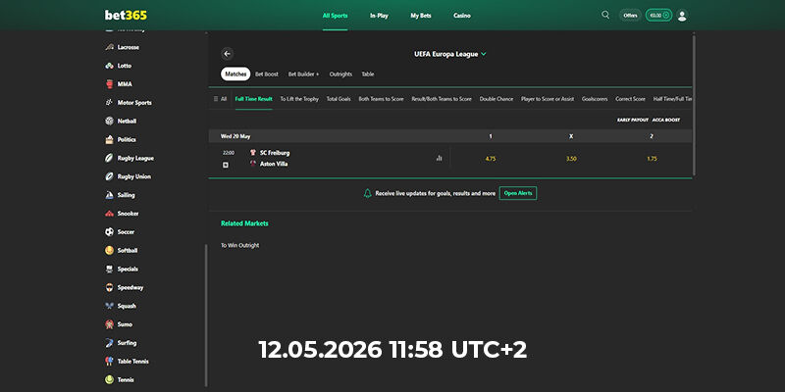Click the icon under 22:00 kickoff time
Viewport: 785px width, 392px height.
pyautogui.click(x=226, y=165)
